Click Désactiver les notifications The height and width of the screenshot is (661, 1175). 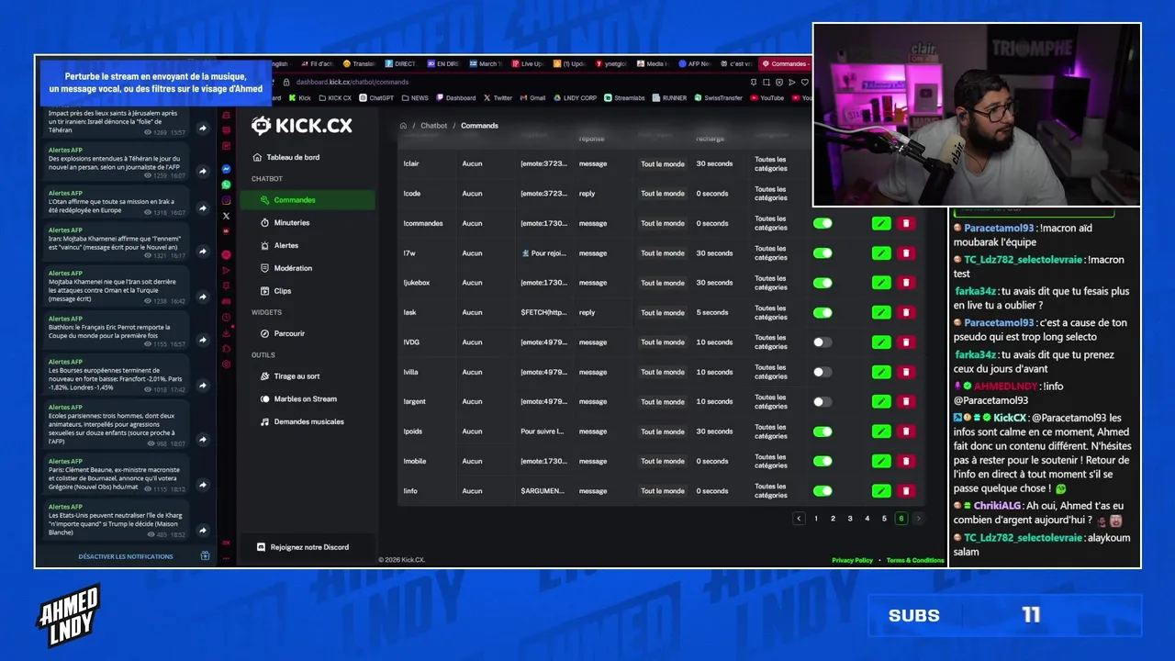point(126,556)
